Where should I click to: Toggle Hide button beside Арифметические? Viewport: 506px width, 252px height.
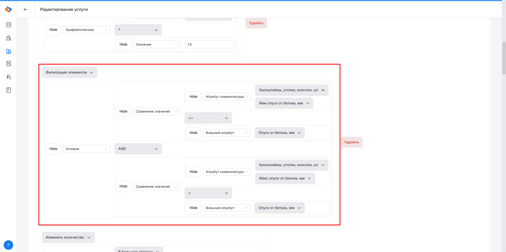[53, 30]
